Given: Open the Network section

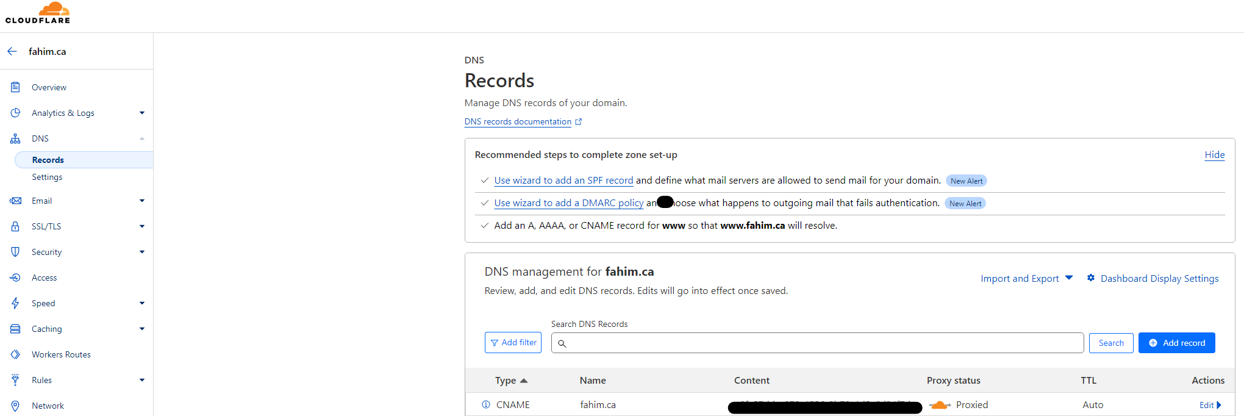Looking at the screenshot, I should pyautogui.click(x=48, y=406).
